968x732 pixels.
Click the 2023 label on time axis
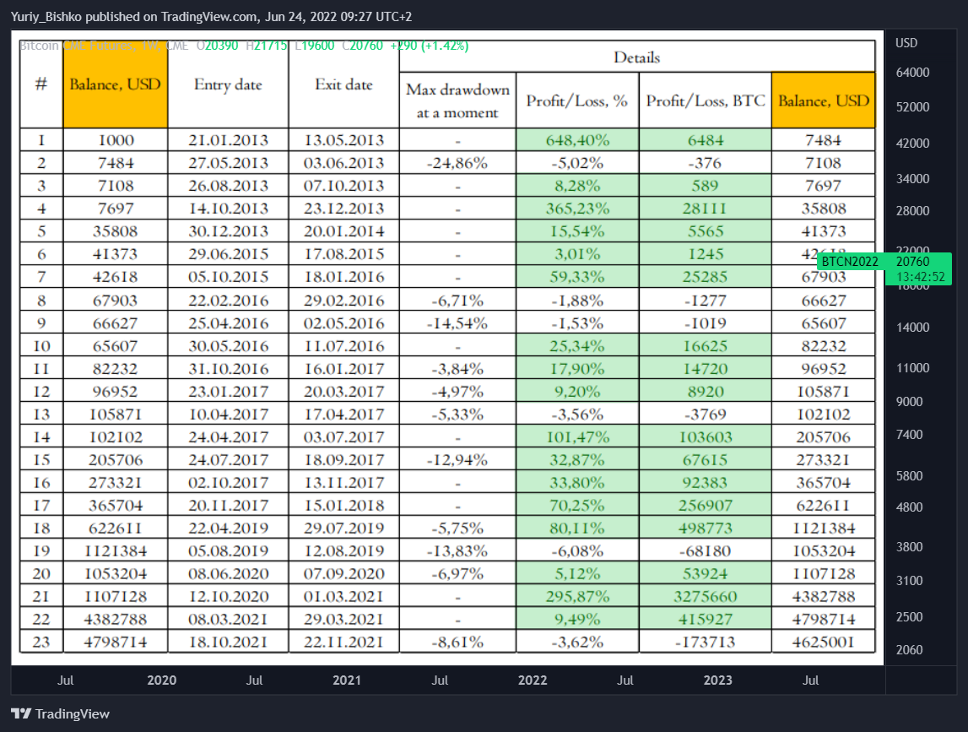point(717,680)
